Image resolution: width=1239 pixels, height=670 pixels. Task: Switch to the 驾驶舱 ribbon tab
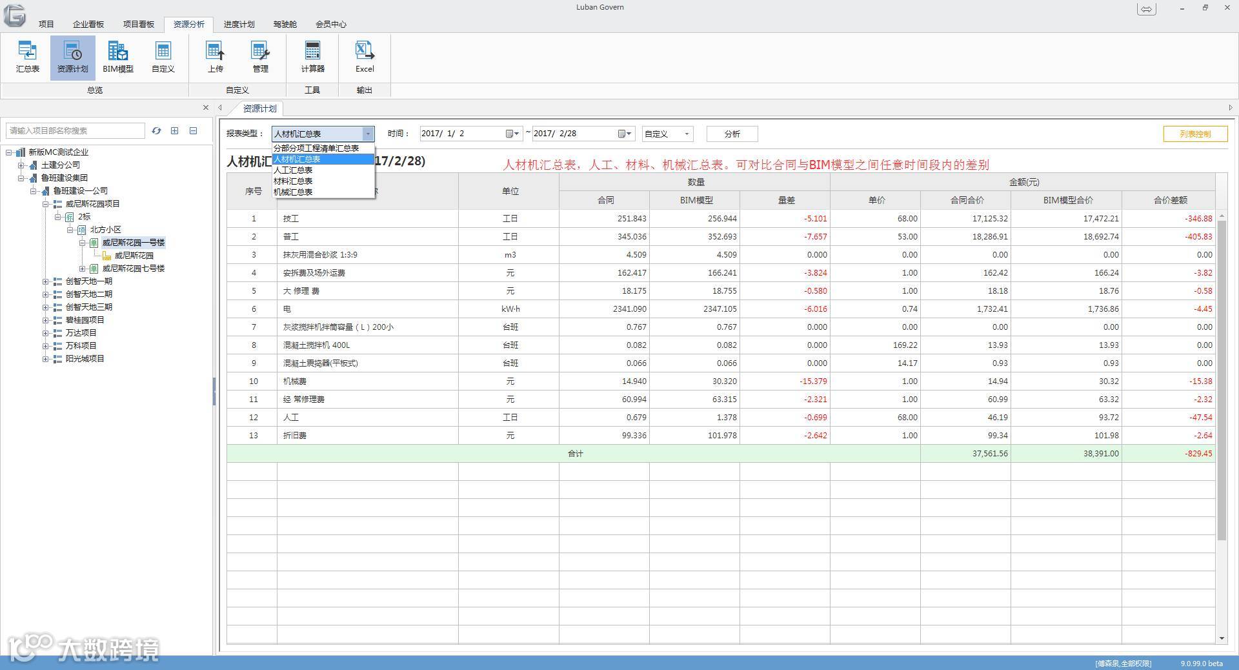point(285,25)
